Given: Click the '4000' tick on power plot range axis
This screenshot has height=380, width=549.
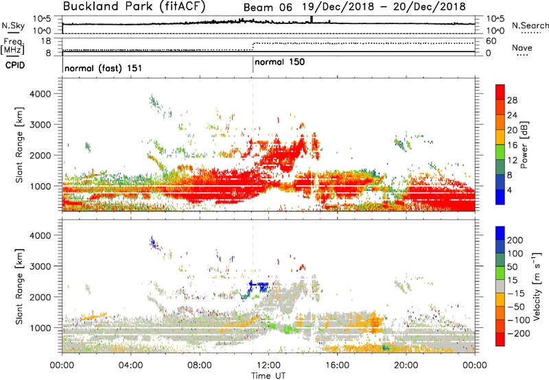Looking at the screenshot, I should [x=40, y=94].
